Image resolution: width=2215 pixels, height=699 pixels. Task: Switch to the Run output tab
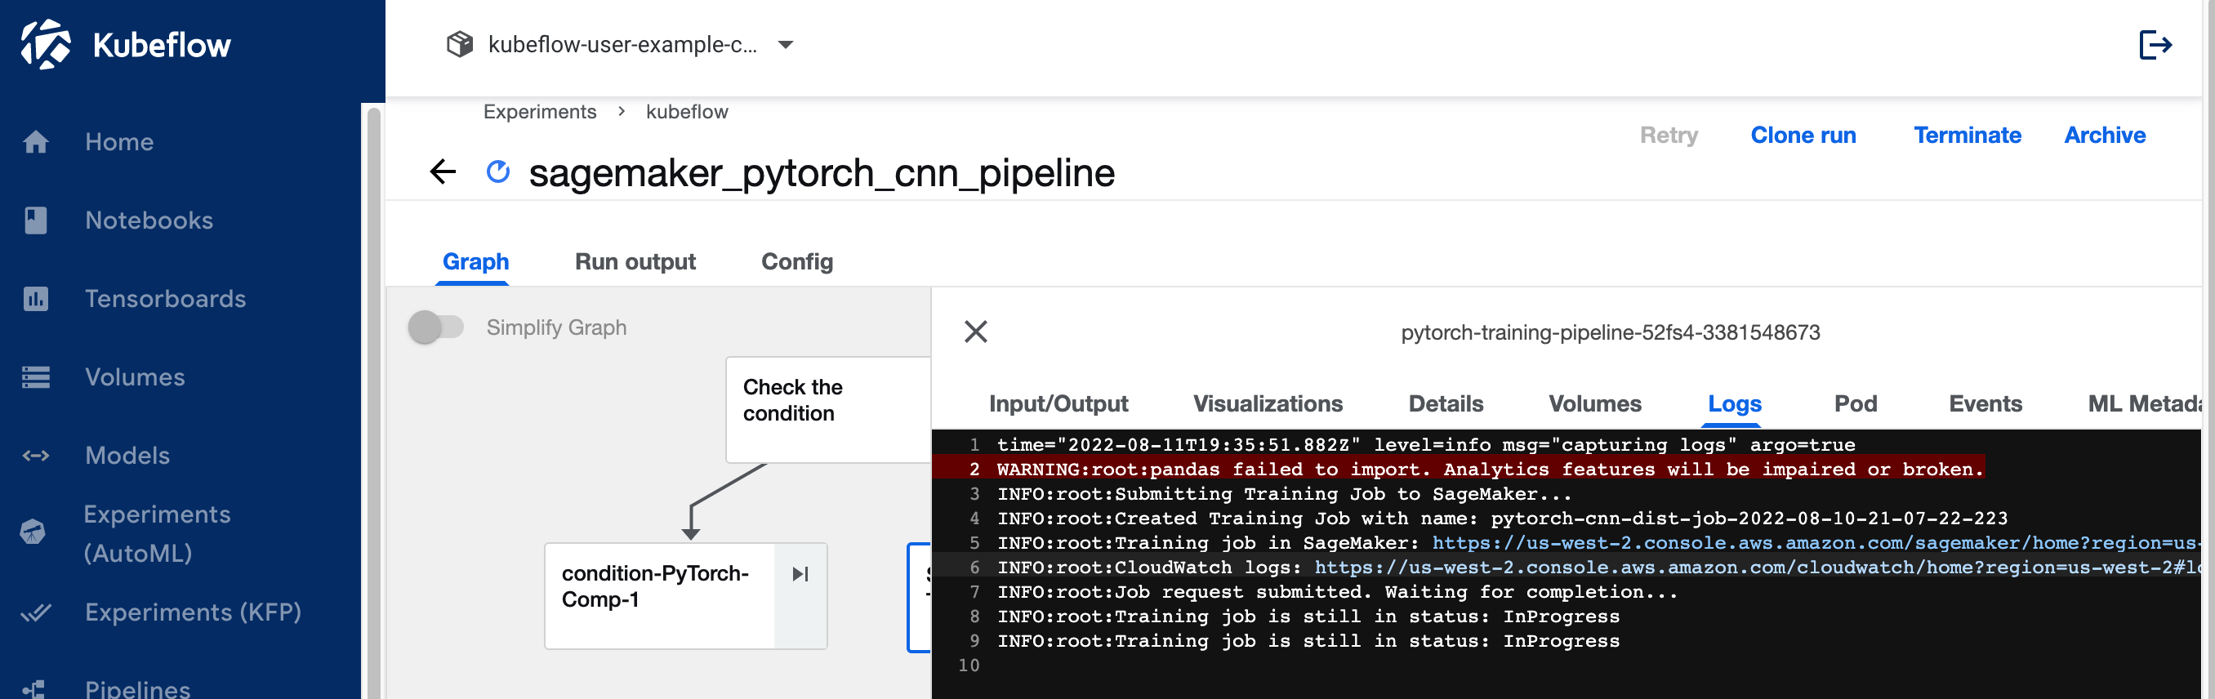pos(635,261)
